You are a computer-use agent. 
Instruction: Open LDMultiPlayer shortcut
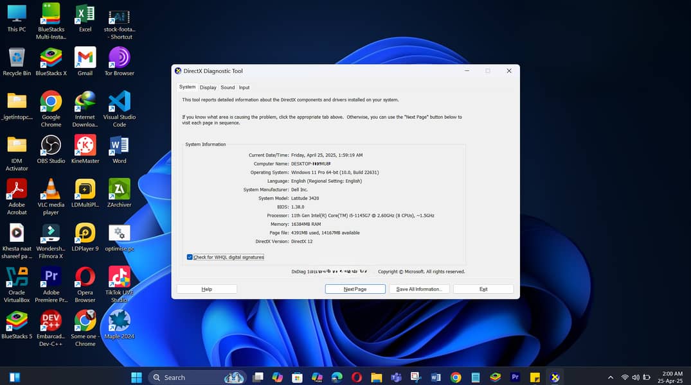85,193
